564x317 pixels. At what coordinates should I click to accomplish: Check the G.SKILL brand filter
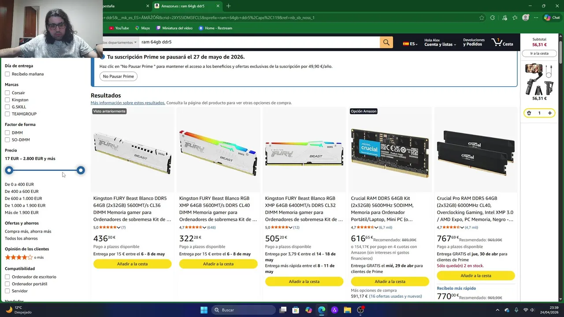[7, 107]
